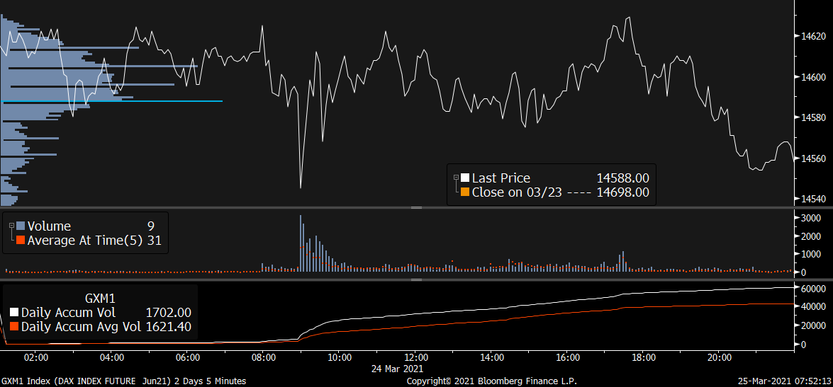This screenshot has height=387, width=833.
Task: Select the GXM1 legend header
Action: 100,299
